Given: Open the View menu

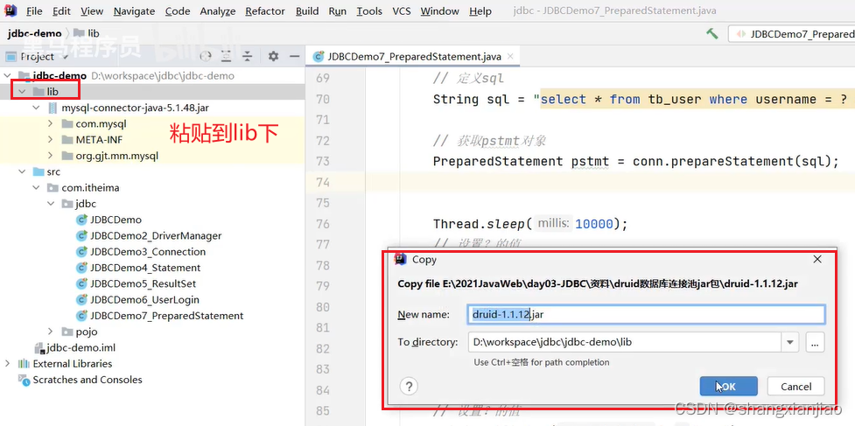Looking at the screenshot, I should coord(92,10).
